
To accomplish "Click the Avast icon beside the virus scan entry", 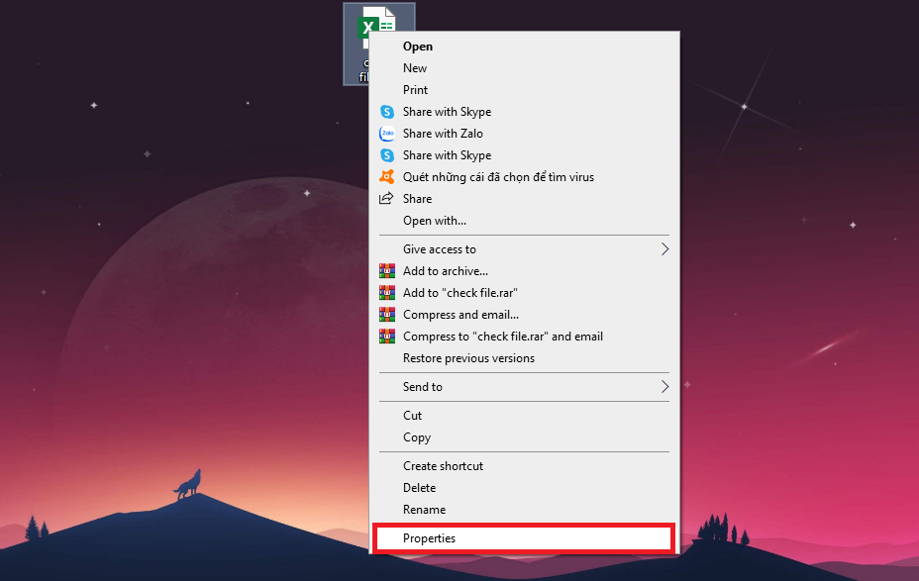I will point(387,177).
